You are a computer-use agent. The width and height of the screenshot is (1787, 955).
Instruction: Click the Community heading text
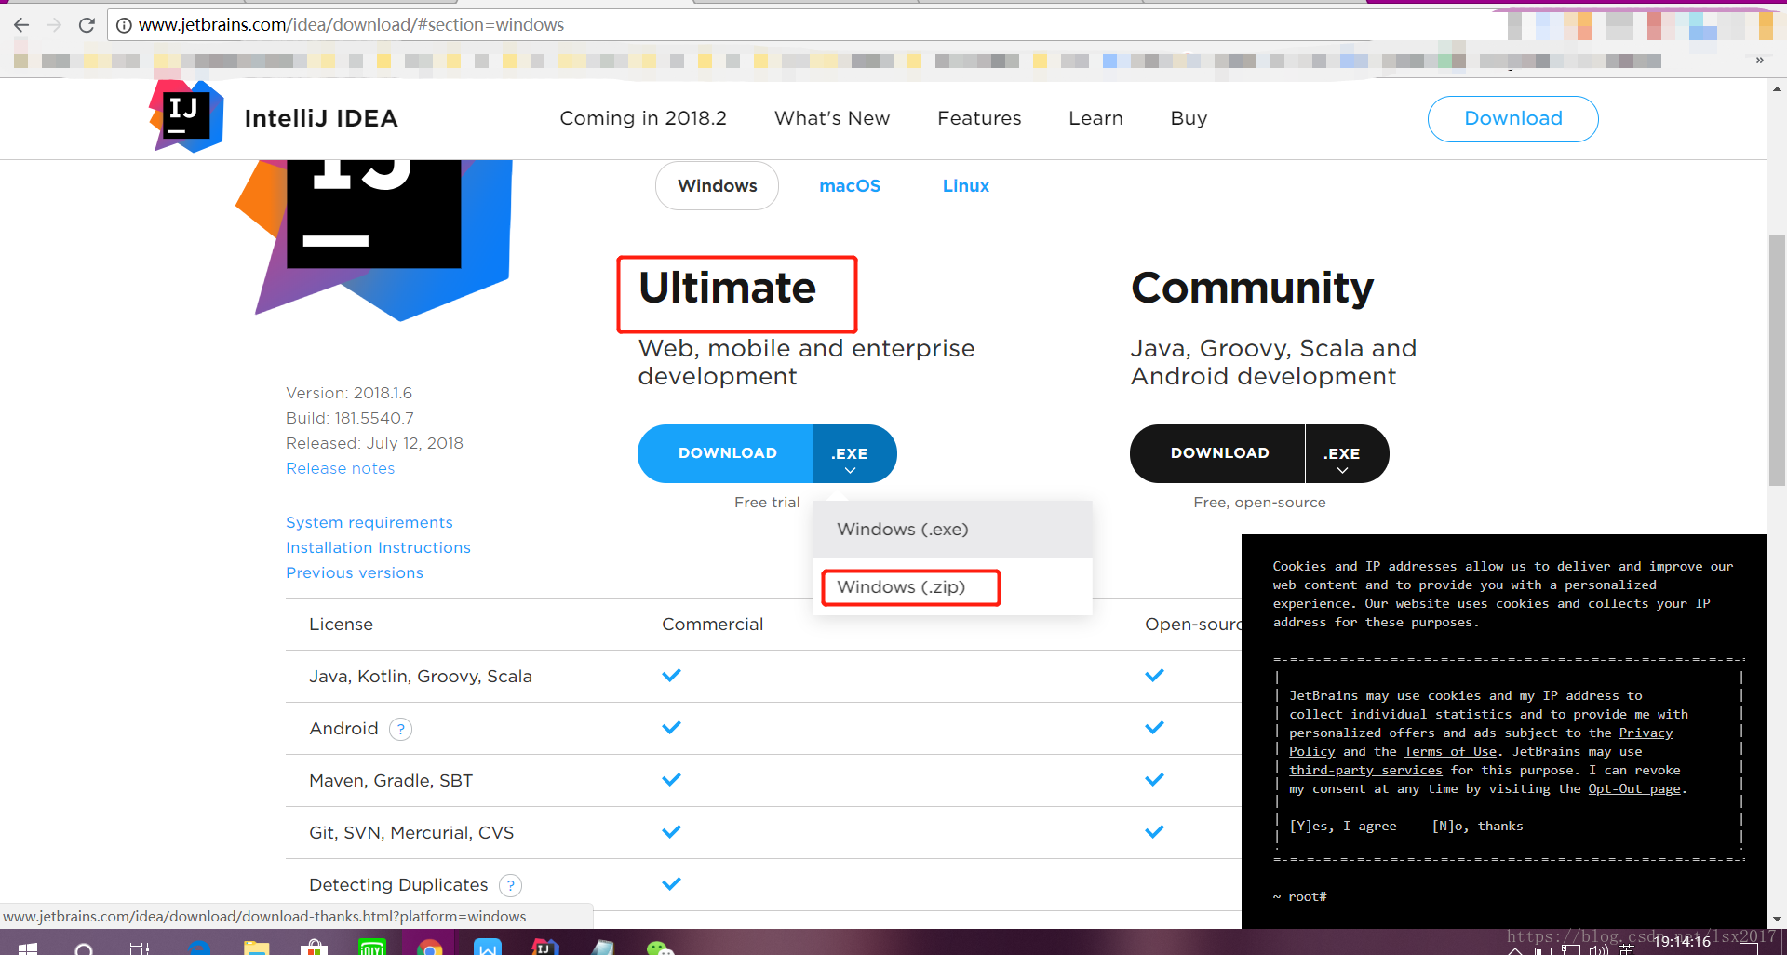pos(1252,289)
